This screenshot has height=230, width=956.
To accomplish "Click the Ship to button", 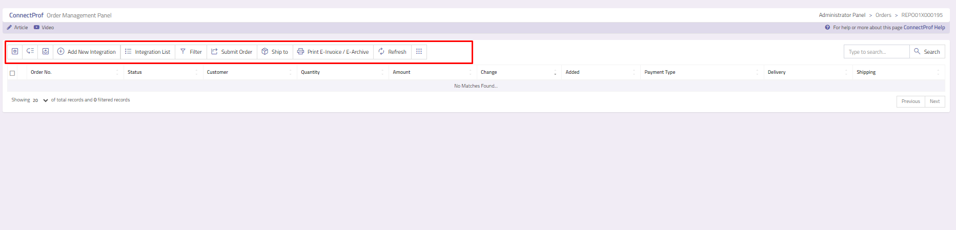I will (275, 52).
